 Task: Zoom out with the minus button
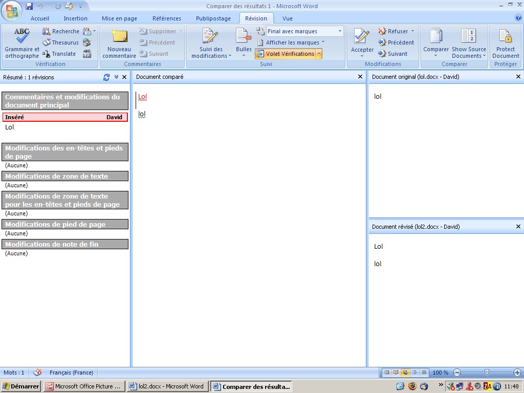(x=457, y=373)
